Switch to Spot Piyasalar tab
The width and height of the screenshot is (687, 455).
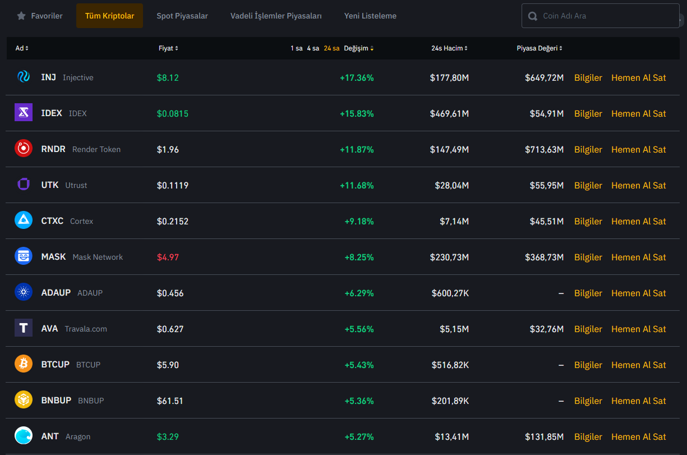point(182,16)
